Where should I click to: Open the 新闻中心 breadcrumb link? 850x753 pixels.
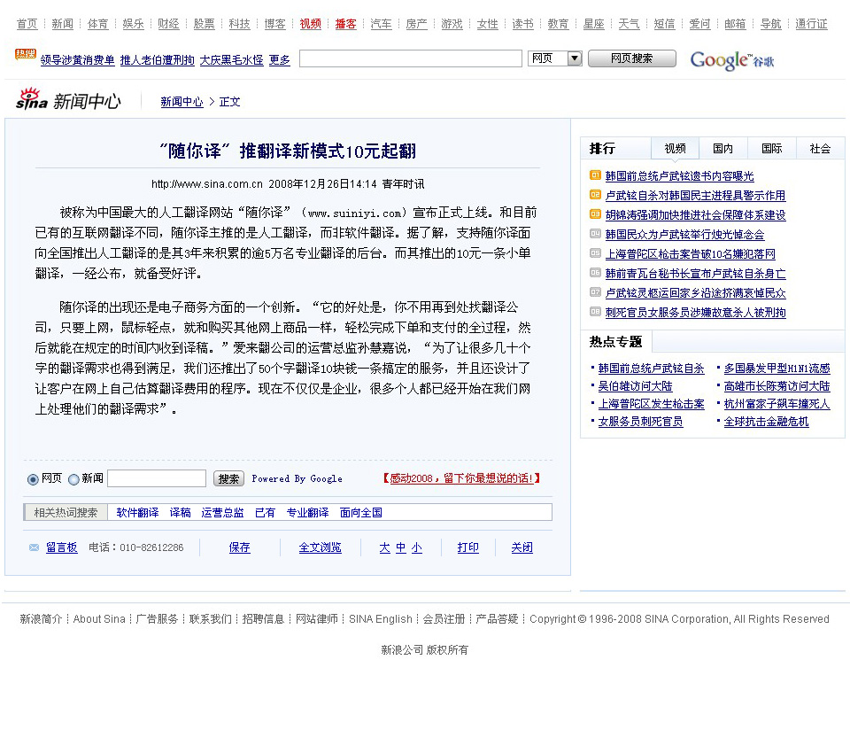click(182, 102)
